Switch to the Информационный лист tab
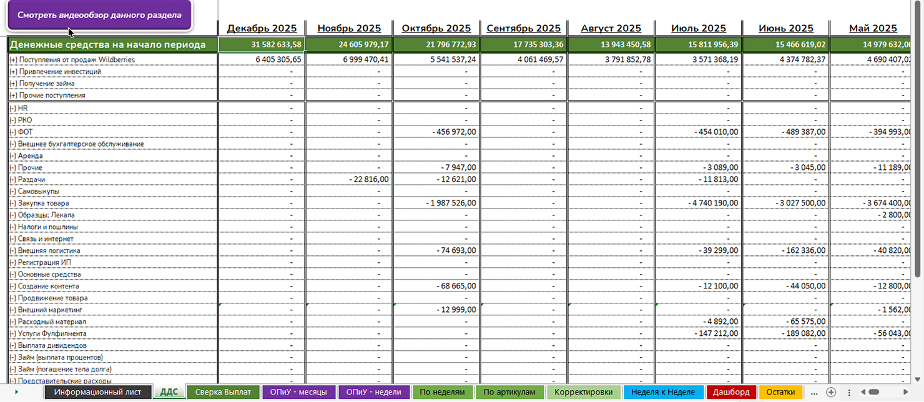This screenshot has height=402, width=924. coord(98,392)
